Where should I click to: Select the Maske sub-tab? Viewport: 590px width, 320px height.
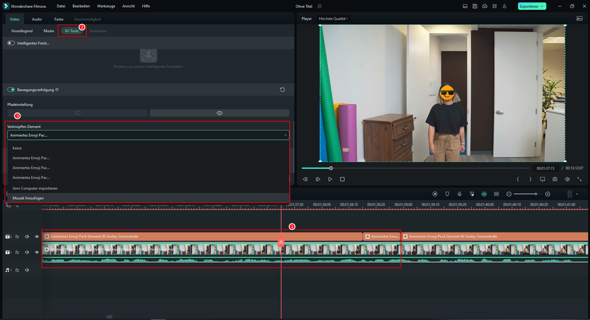point(49,31)
